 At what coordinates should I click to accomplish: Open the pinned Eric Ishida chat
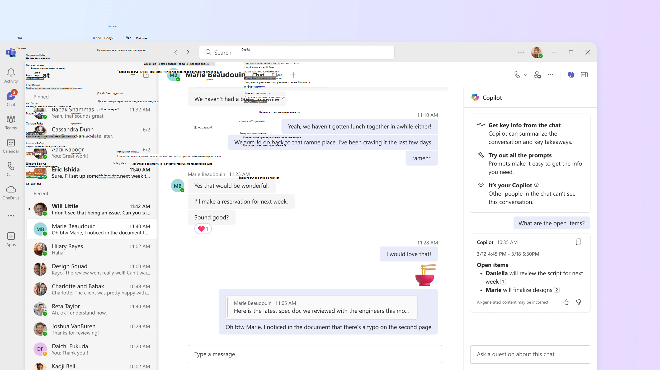point(92,173)
